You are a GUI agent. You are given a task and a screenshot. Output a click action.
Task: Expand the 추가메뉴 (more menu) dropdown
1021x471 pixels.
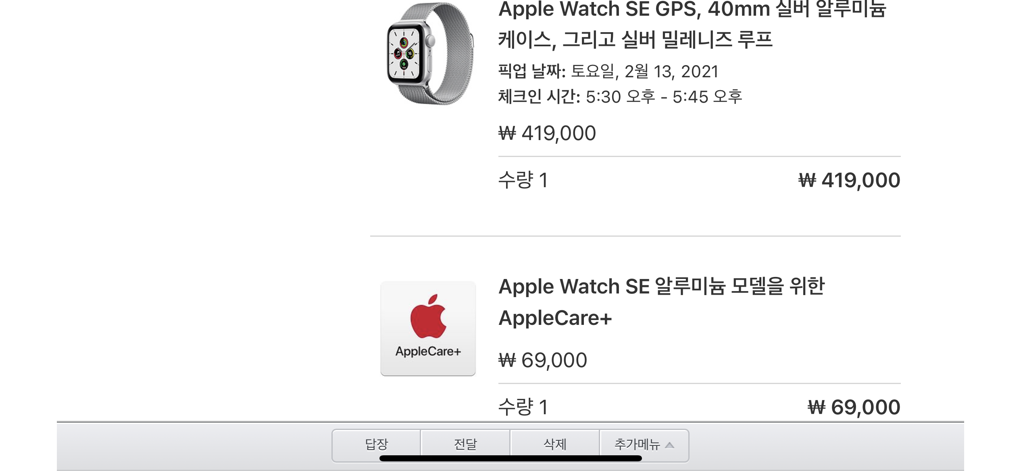click(x=644, y=445)
